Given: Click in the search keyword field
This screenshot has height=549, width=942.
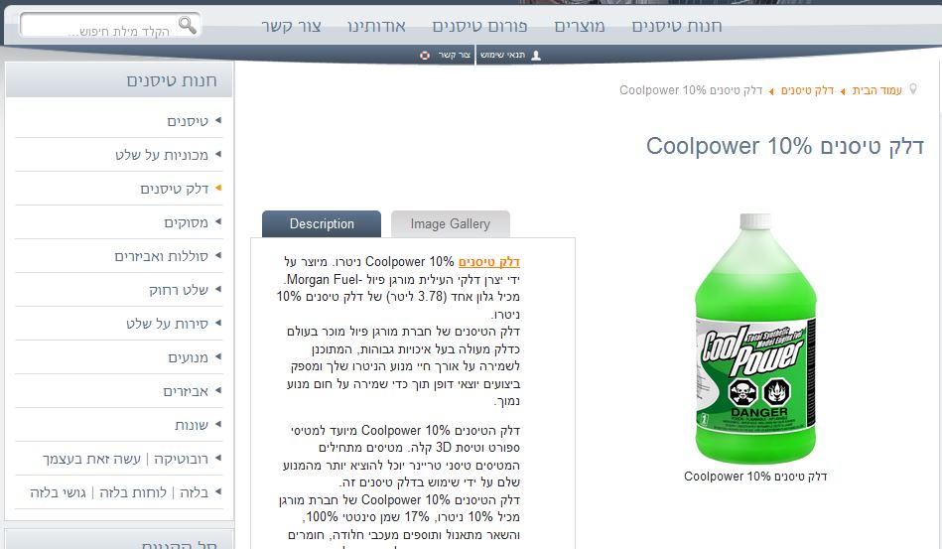Looking at the screenshot, I should pyautogui.click(x=99, y=25).
